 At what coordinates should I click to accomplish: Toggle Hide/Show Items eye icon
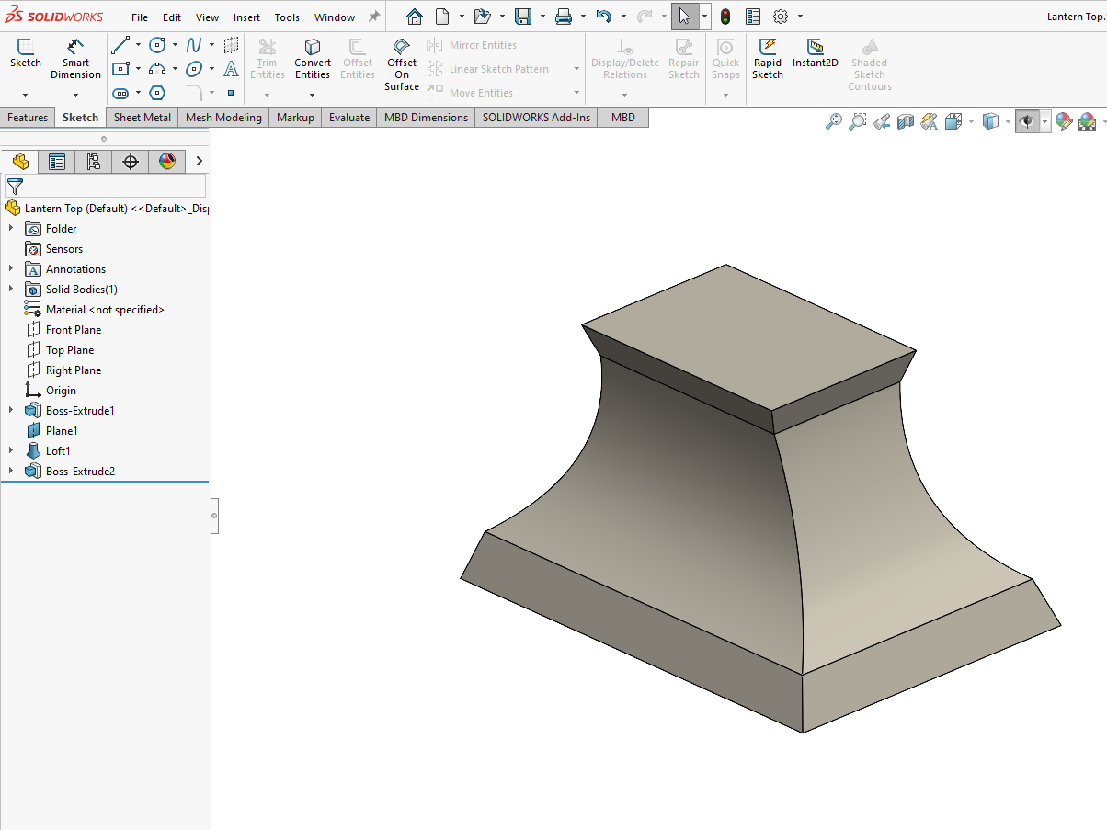[x=1027, y=121]
